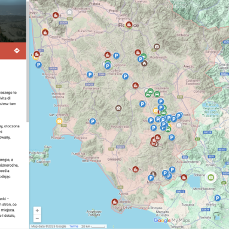Select the red city marker west of Bolsena
This screenshot has width=229, height=229.
(184, 177)
